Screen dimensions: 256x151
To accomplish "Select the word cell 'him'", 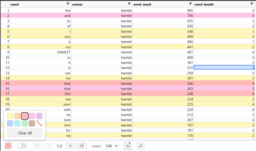I will pyautogui.click(x=58, y=125).
